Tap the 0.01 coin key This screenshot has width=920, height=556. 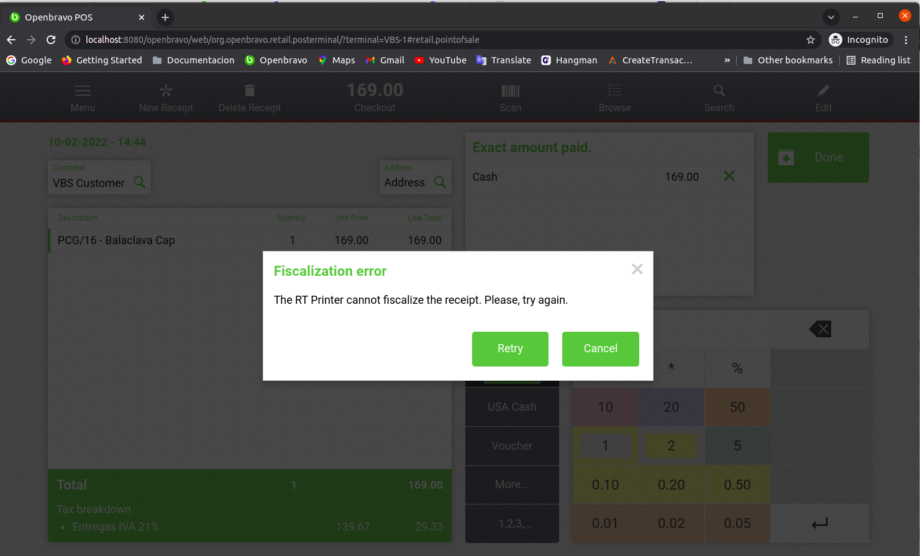605,524
